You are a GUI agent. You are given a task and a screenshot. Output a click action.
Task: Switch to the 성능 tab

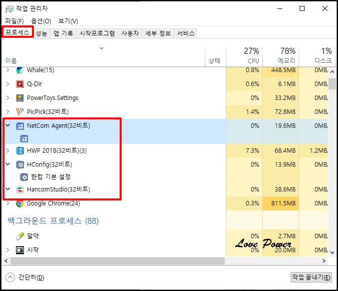click(41, 33)
